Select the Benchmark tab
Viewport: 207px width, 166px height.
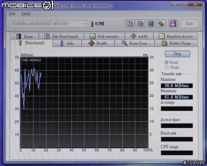coord(31,43)
